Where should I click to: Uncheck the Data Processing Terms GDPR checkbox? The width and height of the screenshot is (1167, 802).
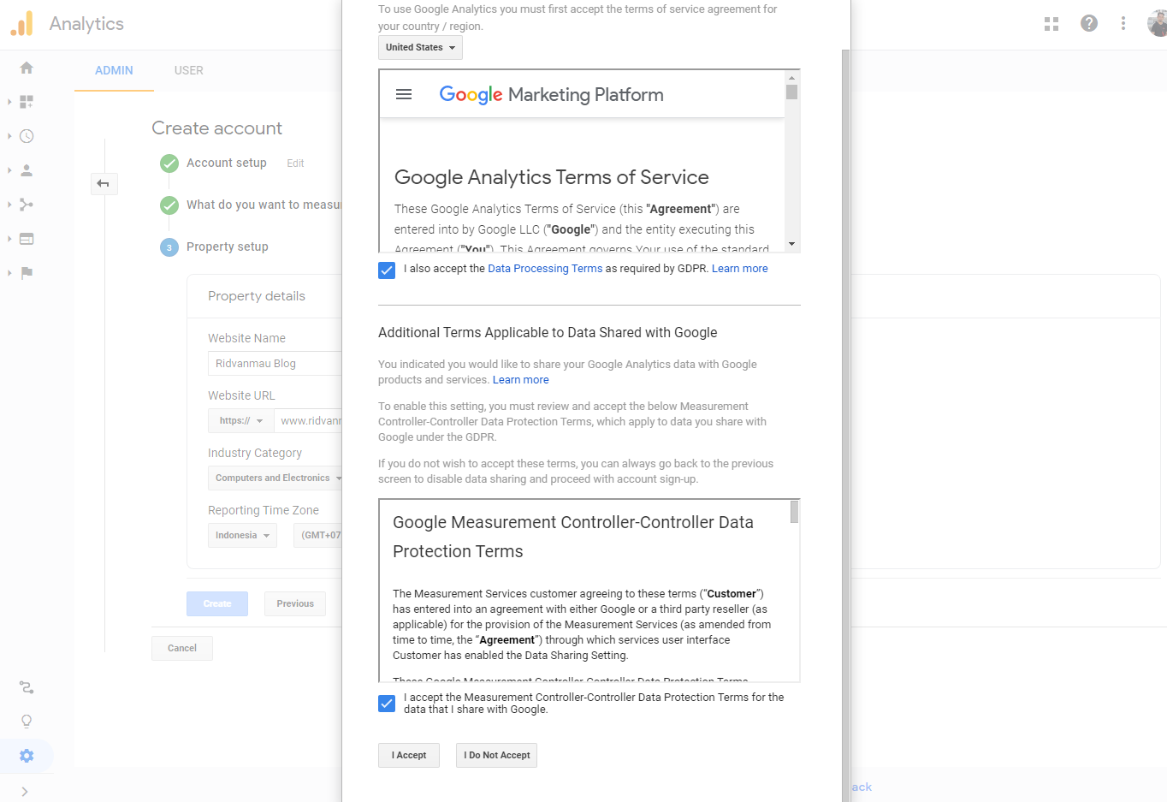coord(387,270)
